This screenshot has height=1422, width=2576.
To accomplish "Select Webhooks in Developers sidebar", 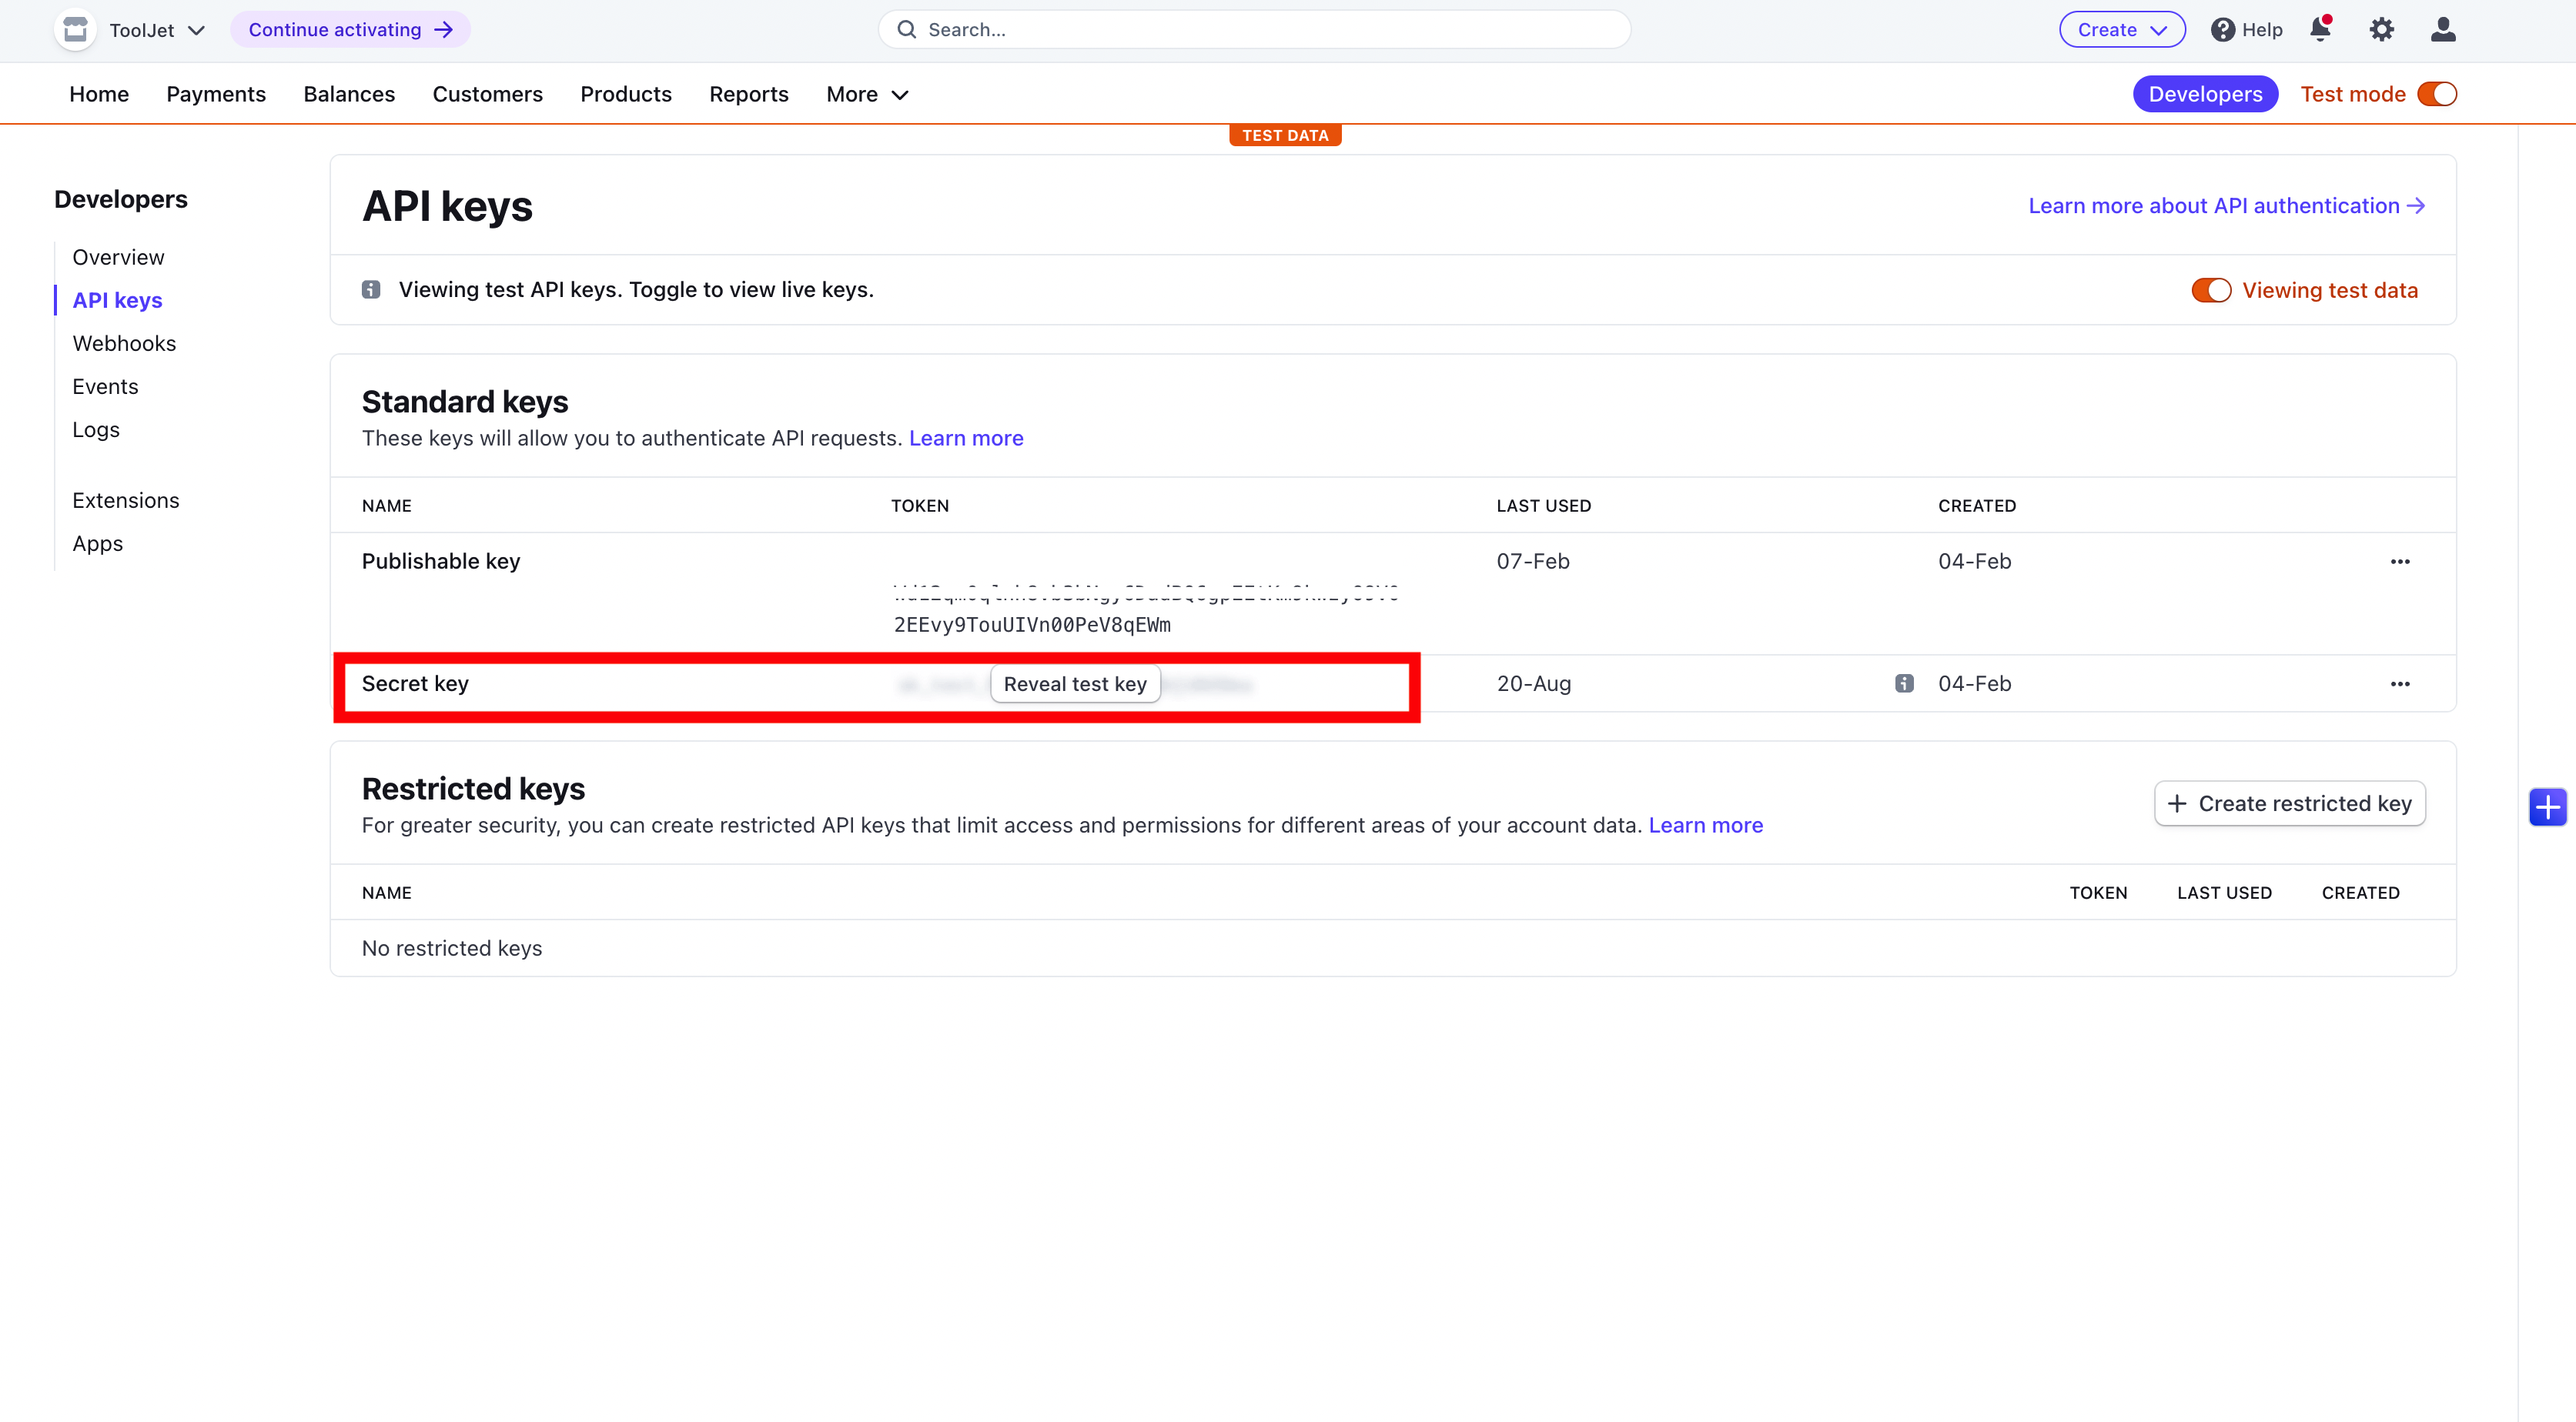I will coord(124,342).
